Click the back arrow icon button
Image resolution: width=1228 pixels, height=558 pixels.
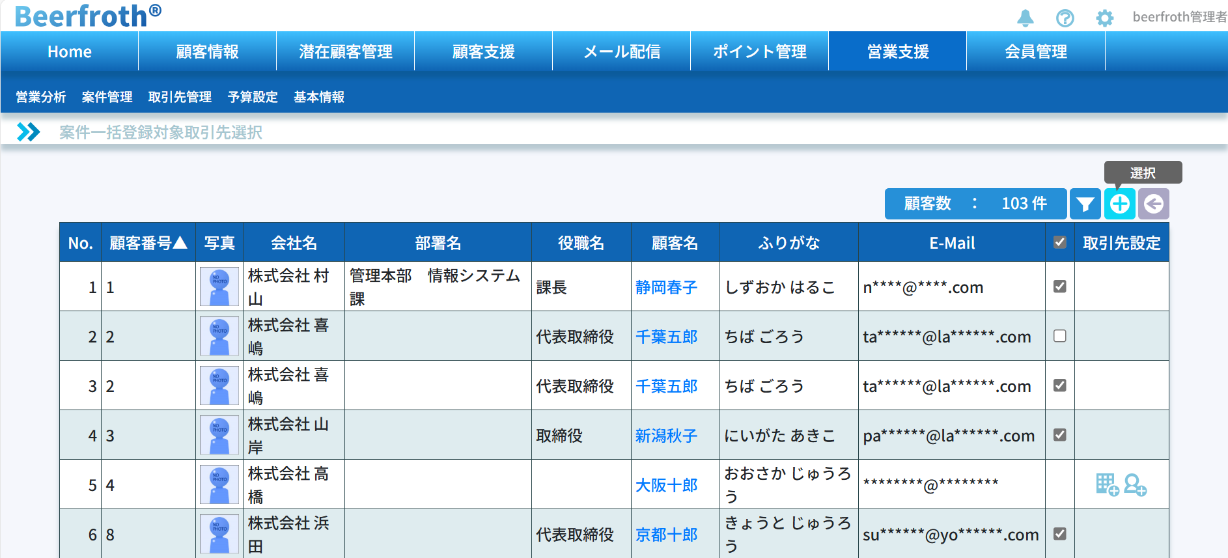[x=1153, y=204]
